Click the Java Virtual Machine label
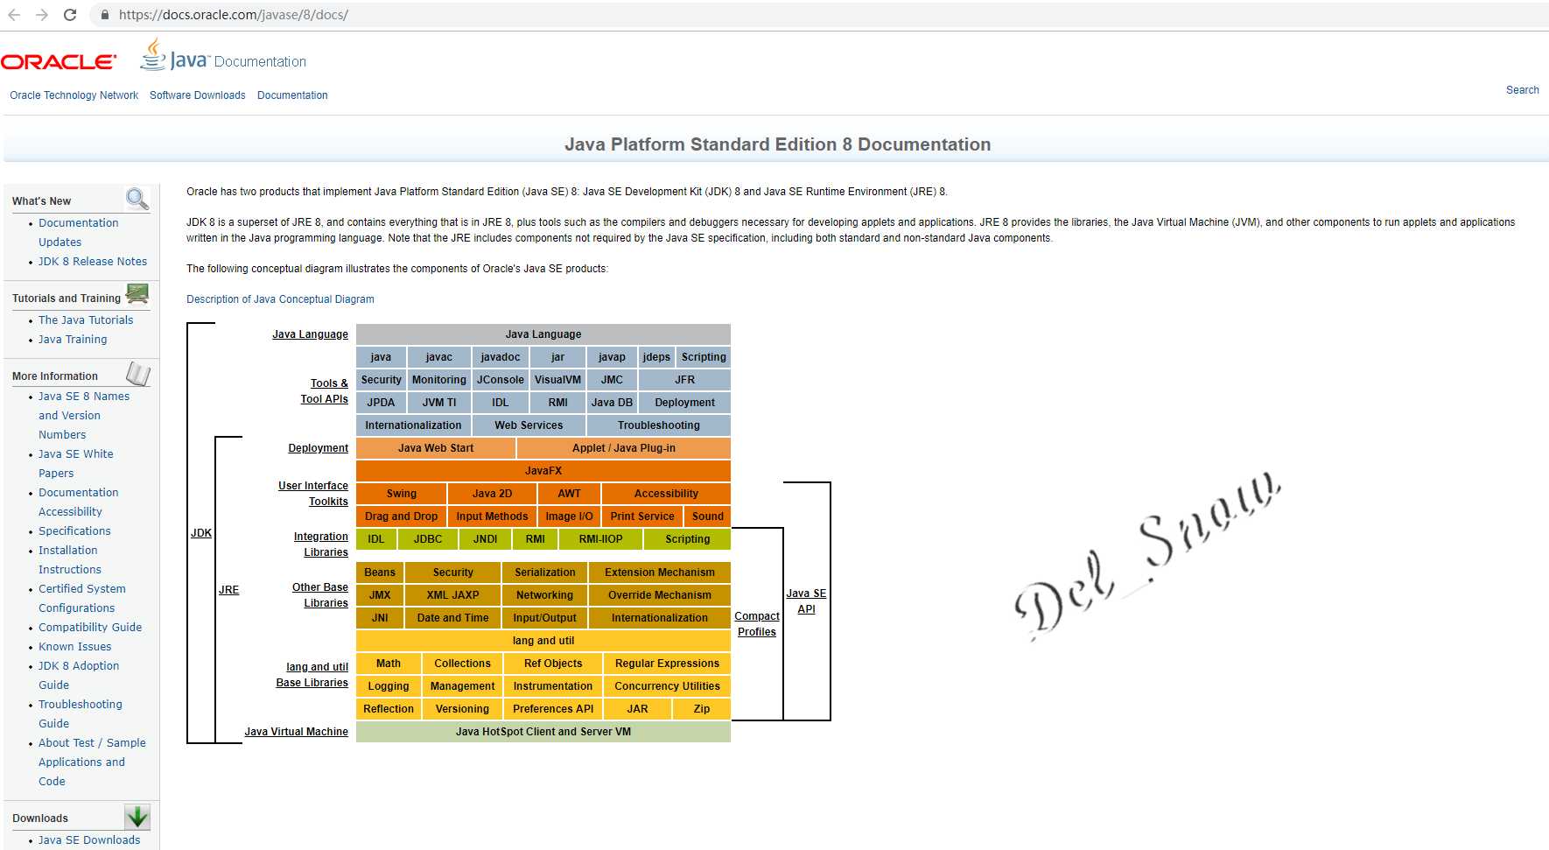 coord(296,732)
